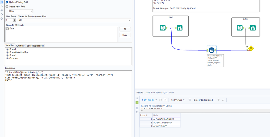Open the XML view icon in sidebar
This screenshot has height=137, width=270.
(2, 6)
